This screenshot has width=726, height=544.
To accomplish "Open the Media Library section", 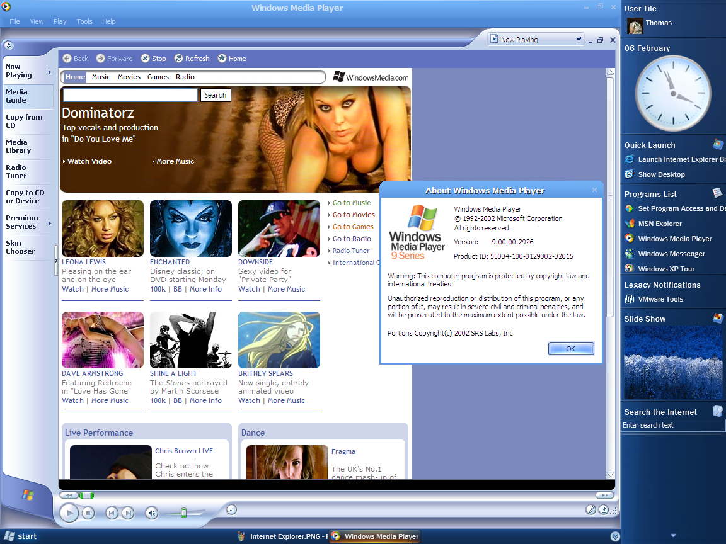I will coord(28,147).
